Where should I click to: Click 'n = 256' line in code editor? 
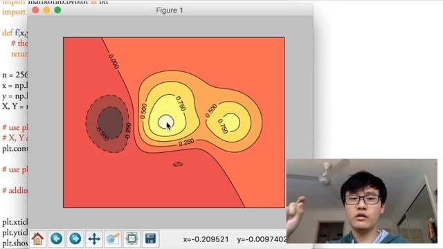[15, 75]
